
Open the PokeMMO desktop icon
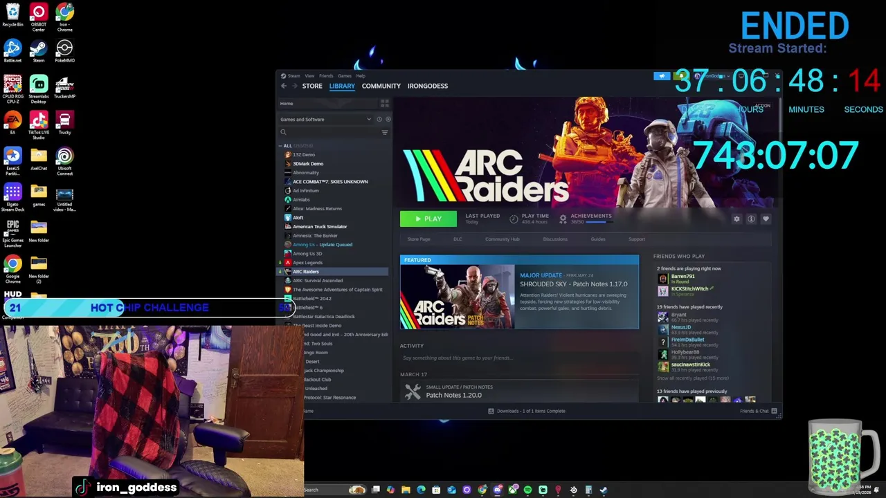point(64,50)
